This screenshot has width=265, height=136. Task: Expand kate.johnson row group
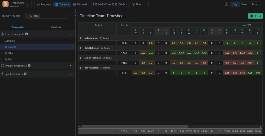pyautogui.click(x=81, y=38)
